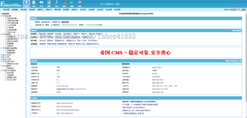Open the 插件 (Plugin) tools icon
Screen dimensions: 247x118
click(64, 4)
